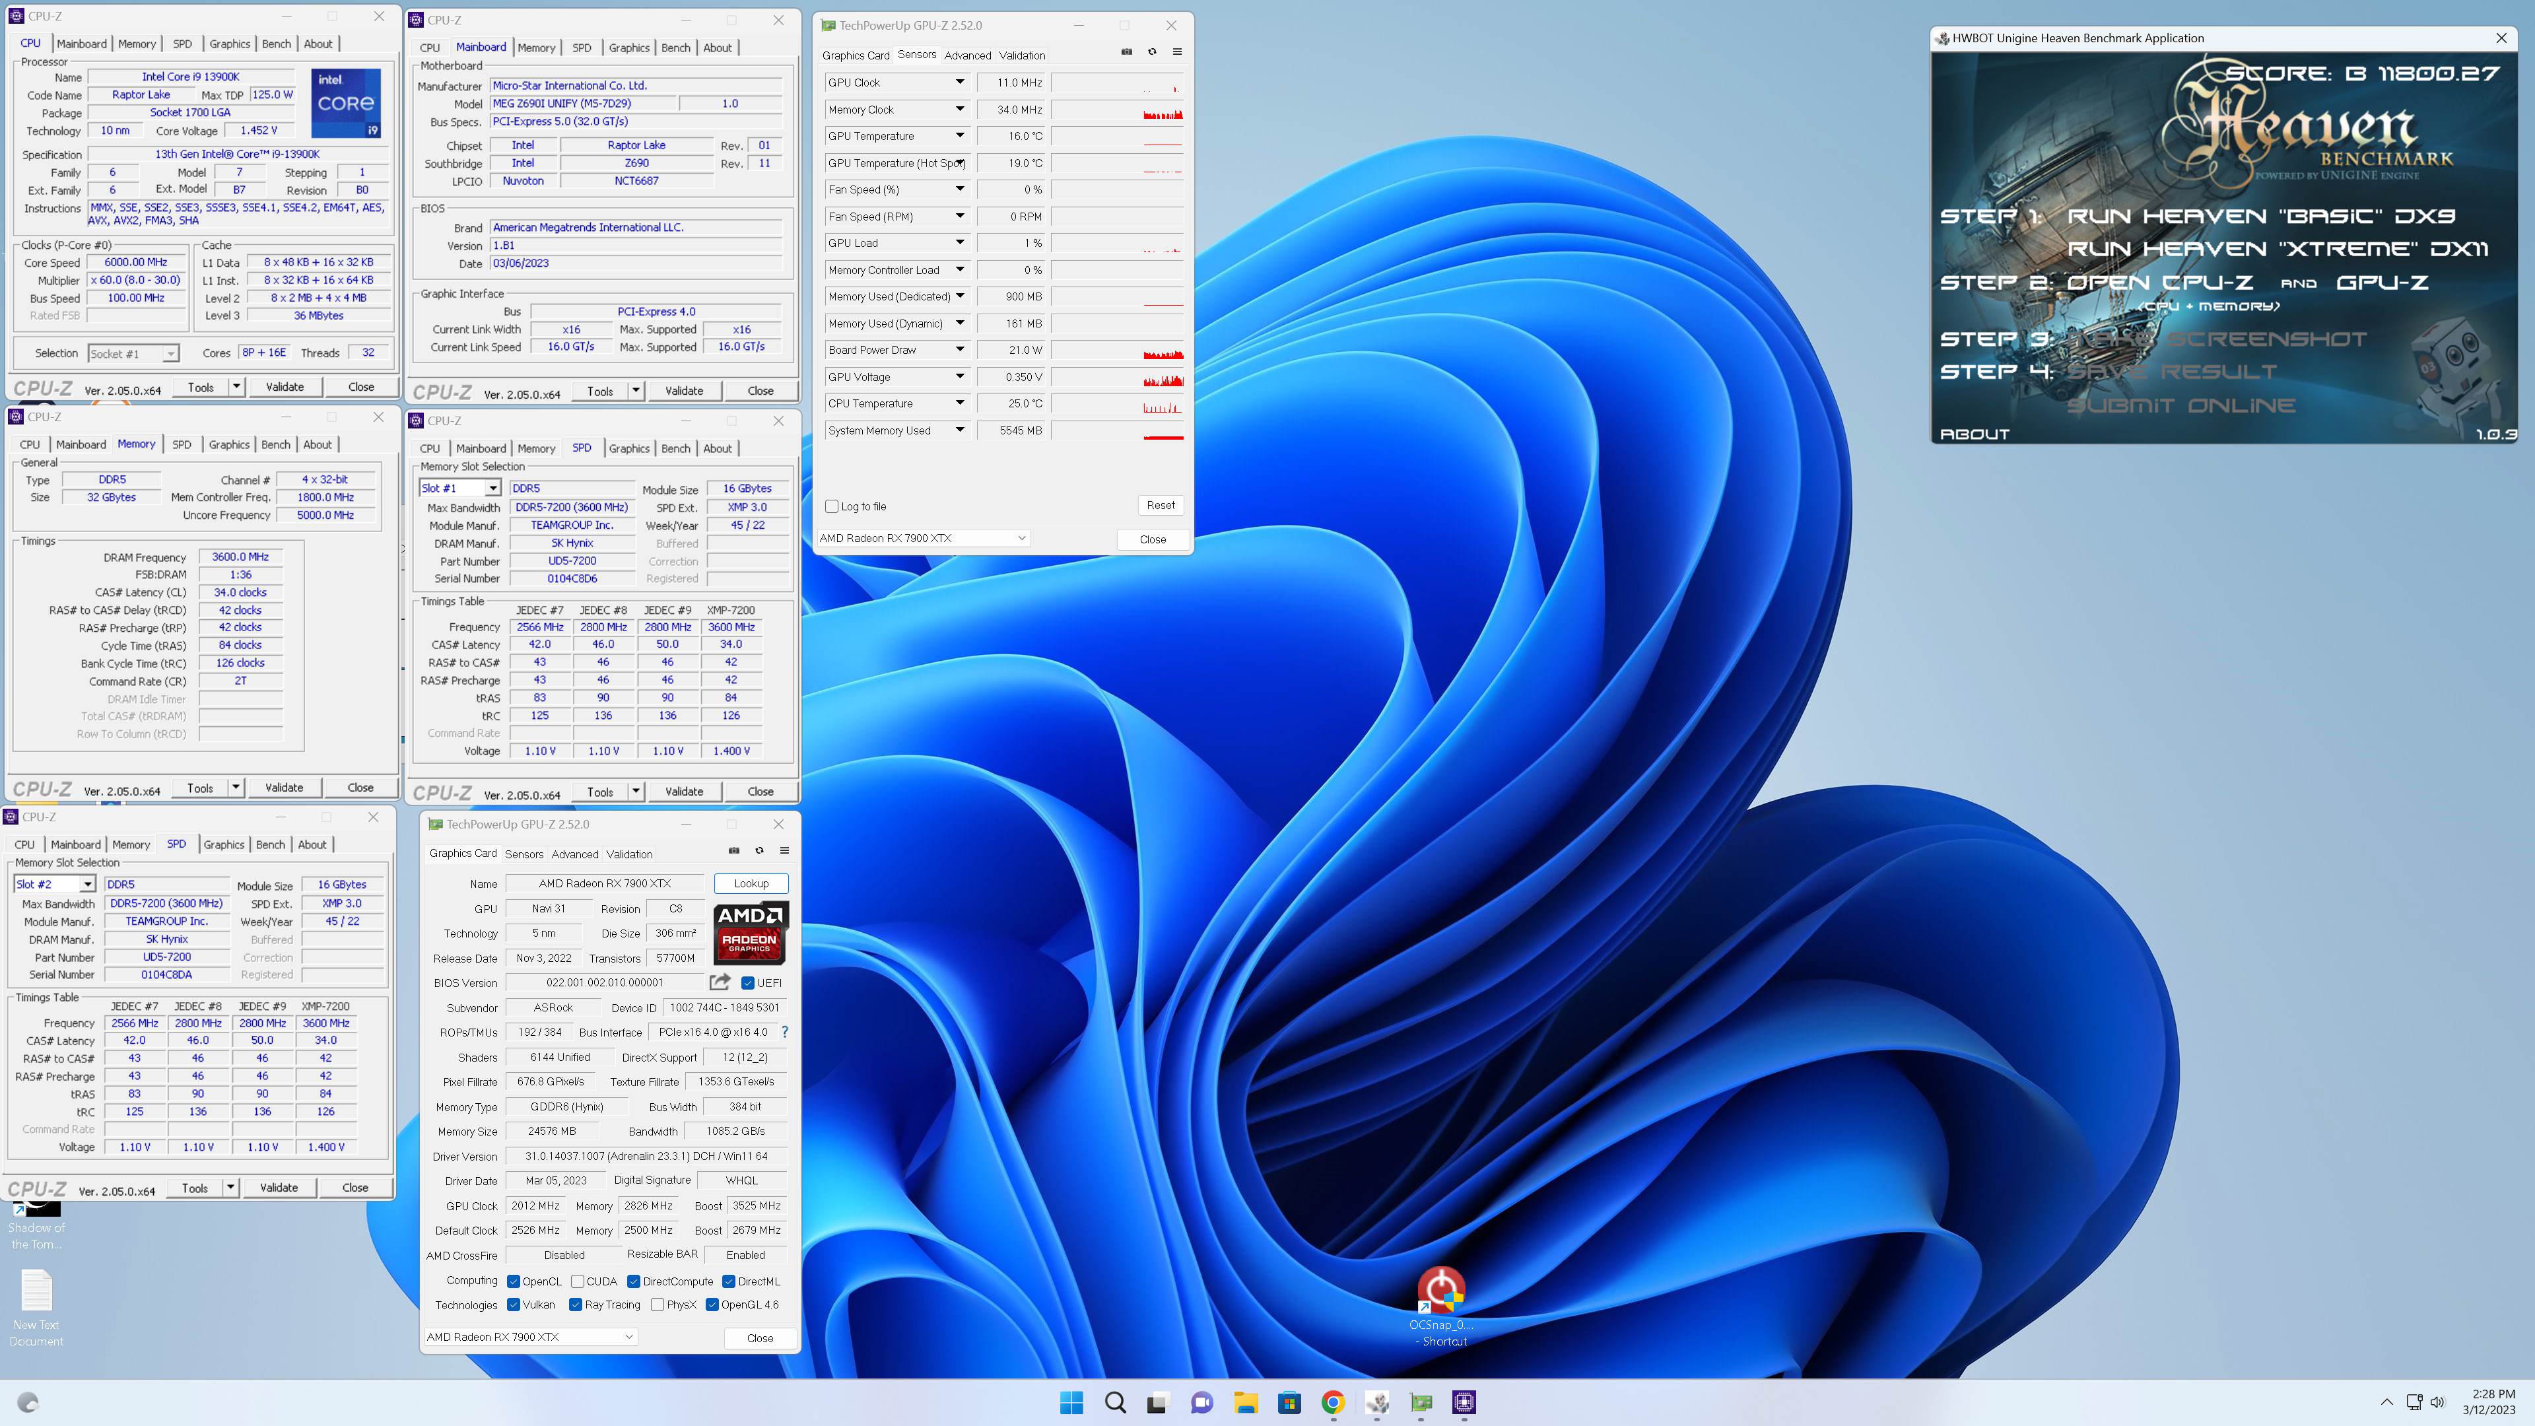Viewport: 2535px width, 1426px height.
Task: Switch to the HWBOT Heaven app taskbar icon
Action: (x=1376, y=1402)
